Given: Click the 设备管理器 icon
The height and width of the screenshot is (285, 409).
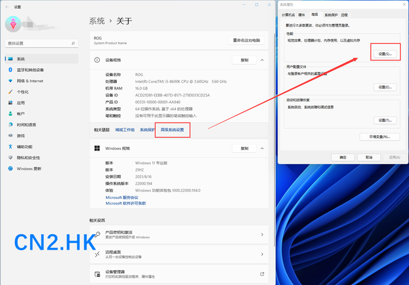Looking at the screenshot, I should point(97,274).
